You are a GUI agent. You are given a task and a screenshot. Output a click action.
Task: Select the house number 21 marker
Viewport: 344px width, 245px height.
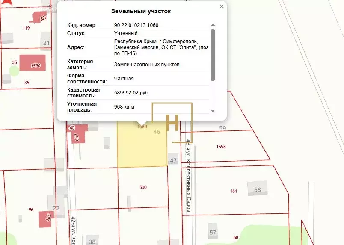(x=46, y=42)
